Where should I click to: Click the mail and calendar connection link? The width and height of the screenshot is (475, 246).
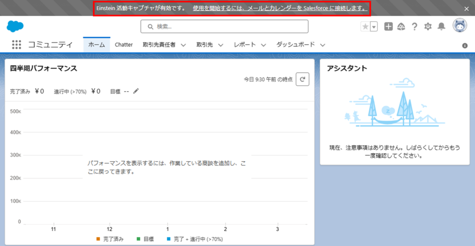coord(280,8)
